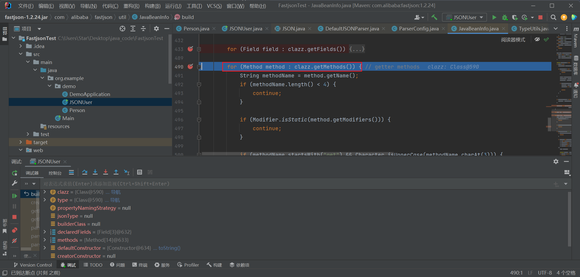Click the toString() link for defaultConstructor
The image size is (580, 277).
(169, 248)
